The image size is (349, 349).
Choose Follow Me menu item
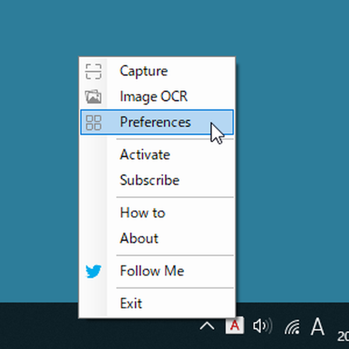pos(157,270)
